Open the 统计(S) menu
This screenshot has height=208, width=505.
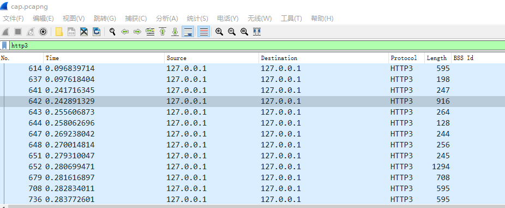tap(197, 19)
